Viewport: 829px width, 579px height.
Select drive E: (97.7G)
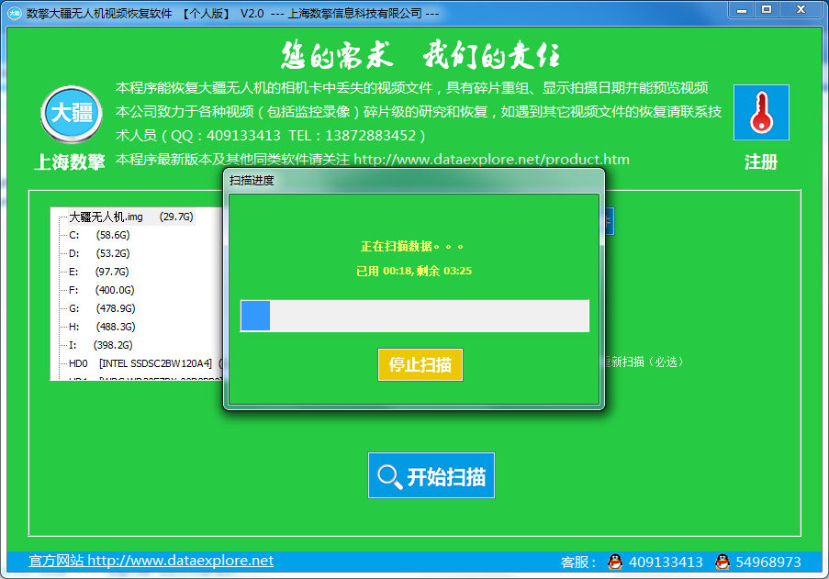[99, 272]
